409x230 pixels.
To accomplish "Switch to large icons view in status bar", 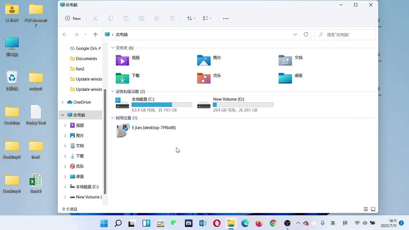I will pyautogui.click(x=373, y=209).
